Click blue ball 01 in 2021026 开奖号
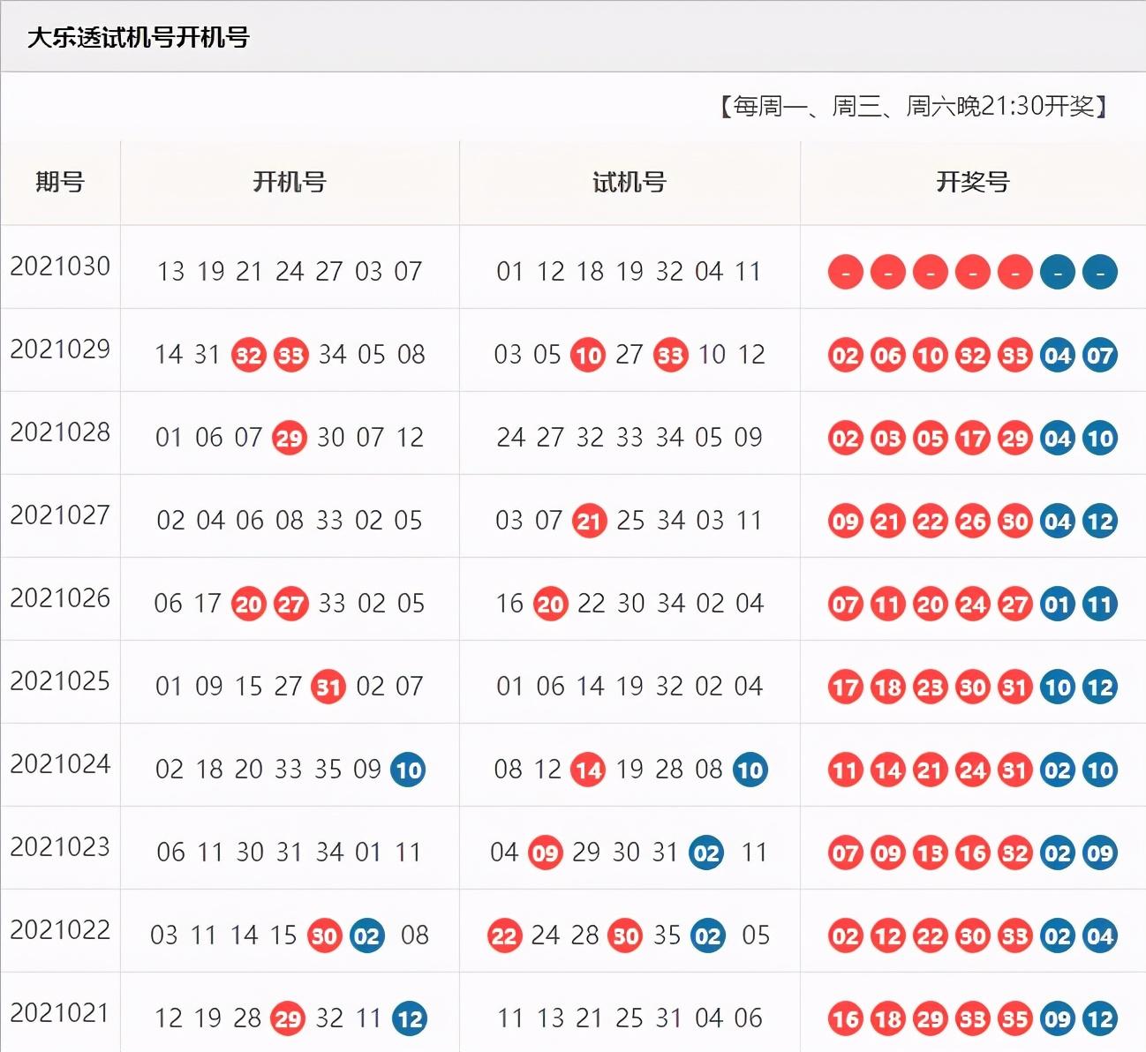The height and width of the screenshot is (1052, 1146). click(1058, 605)
